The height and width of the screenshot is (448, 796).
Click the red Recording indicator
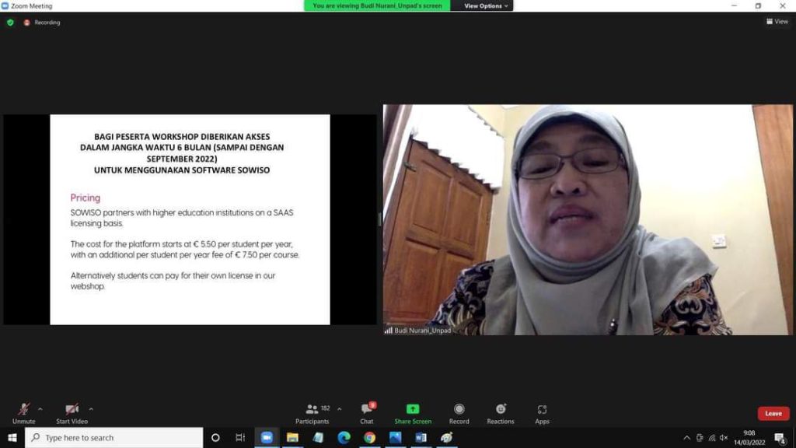tap(42, 23)
